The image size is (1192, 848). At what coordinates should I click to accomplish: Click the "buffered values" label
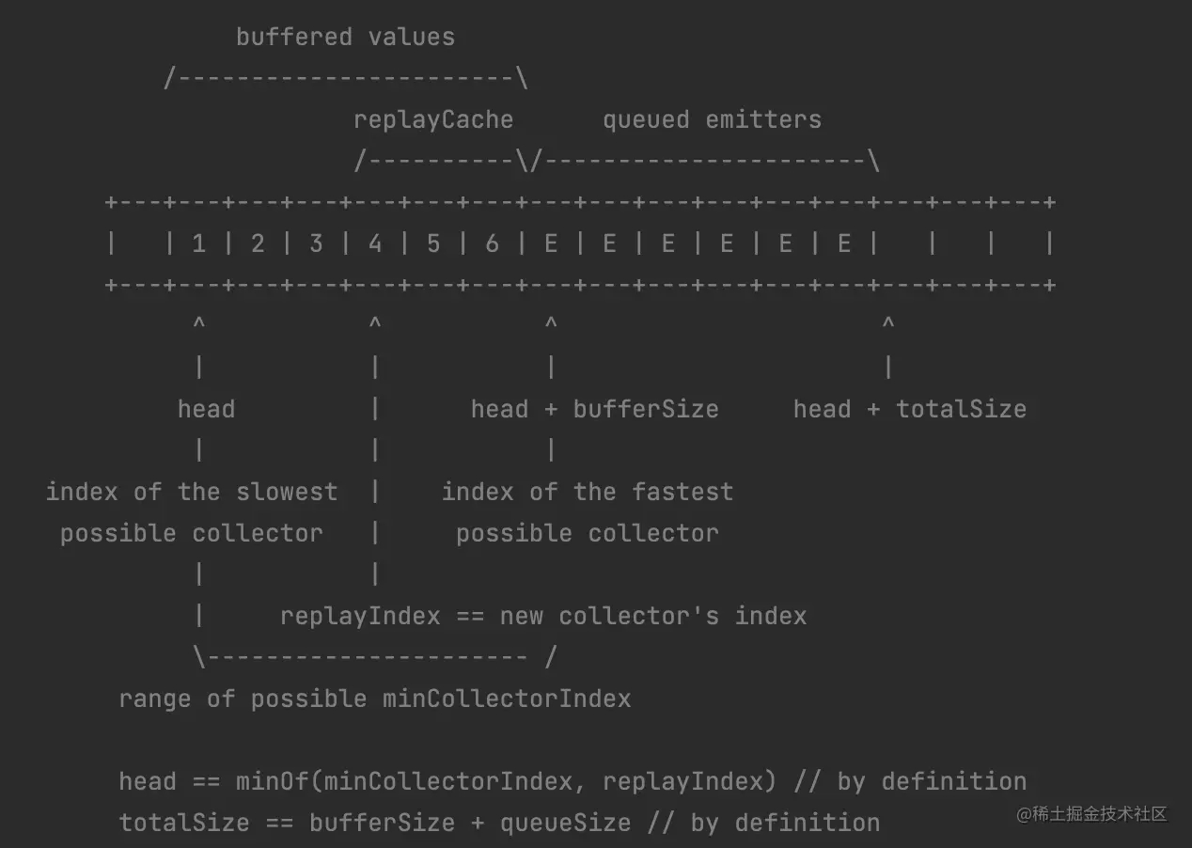[x=345, y=38]
